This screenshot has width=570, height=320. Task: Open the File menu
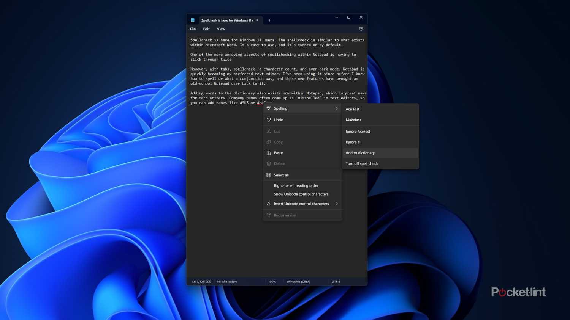point(193,29)
